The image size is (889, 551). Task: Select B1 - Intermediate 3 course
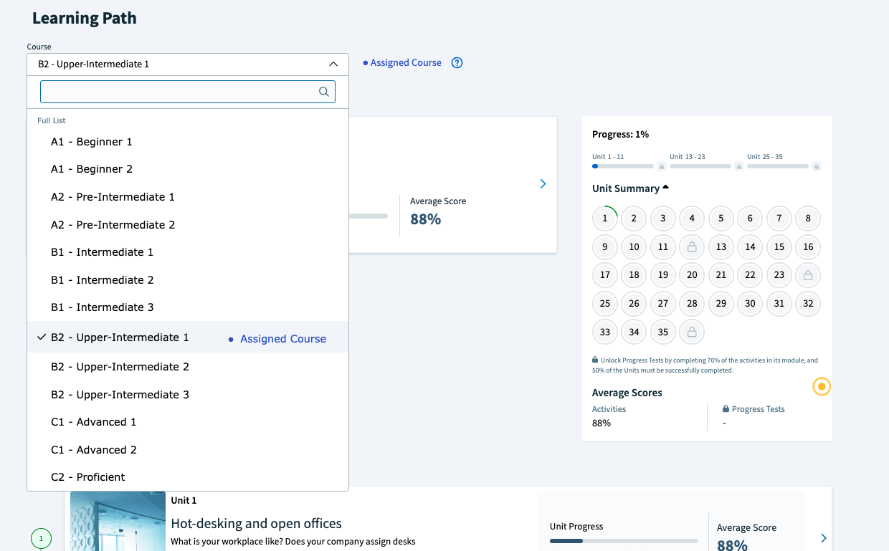[x=188, y=307]
